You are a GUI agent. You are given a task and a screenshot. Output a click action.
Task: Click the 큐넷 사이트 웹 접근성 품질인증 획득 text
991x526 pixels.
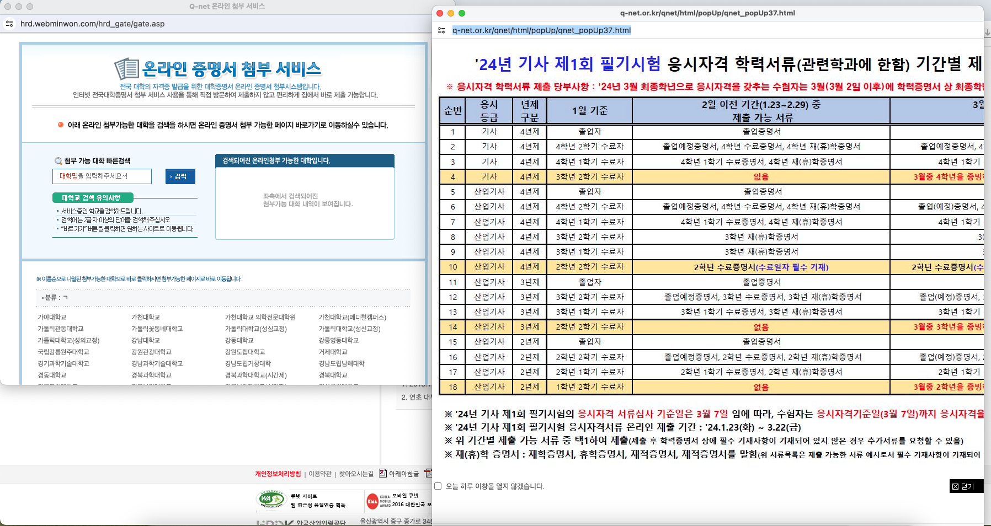(x=318, y=500)
